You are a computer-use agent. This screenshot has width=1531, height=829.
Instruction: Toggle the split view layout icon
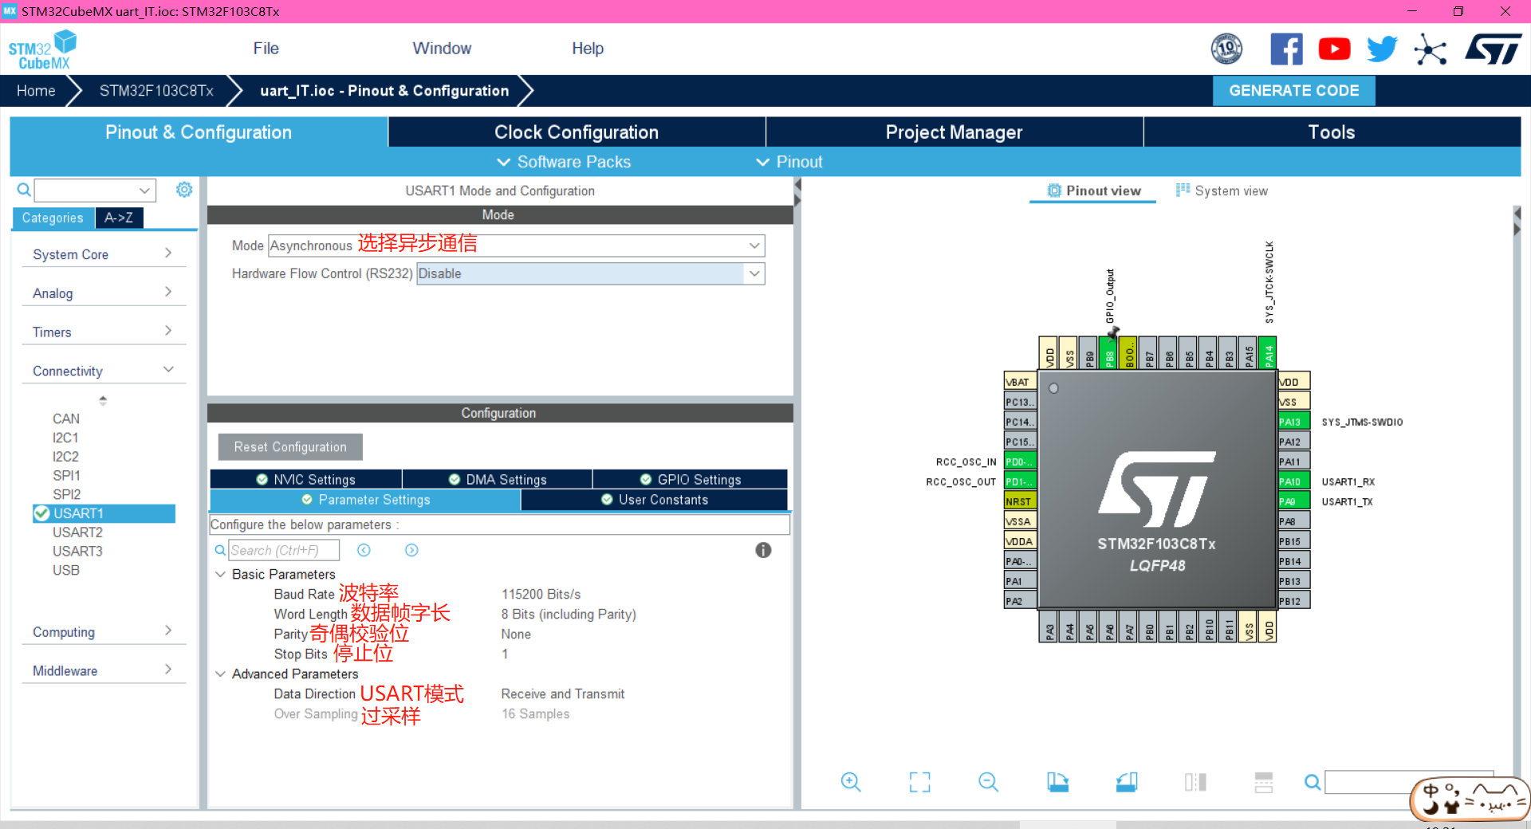tap(1194, 782)
